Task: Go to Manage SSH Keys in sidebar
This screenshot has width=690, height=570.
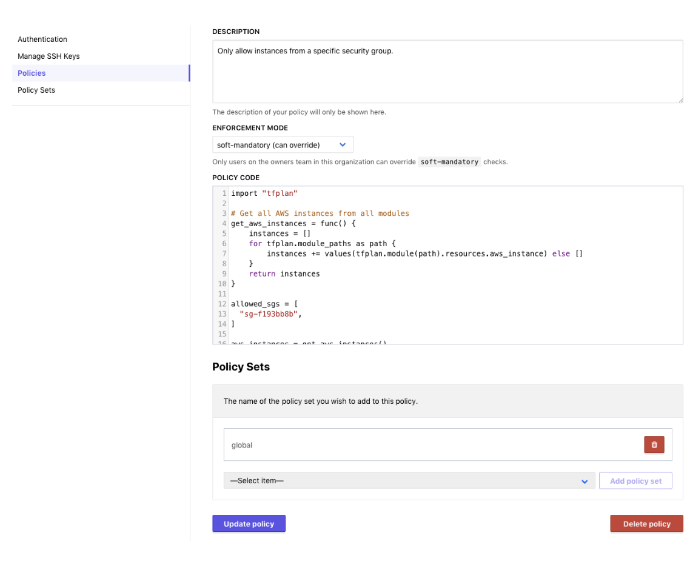Action: pos(49,56)
